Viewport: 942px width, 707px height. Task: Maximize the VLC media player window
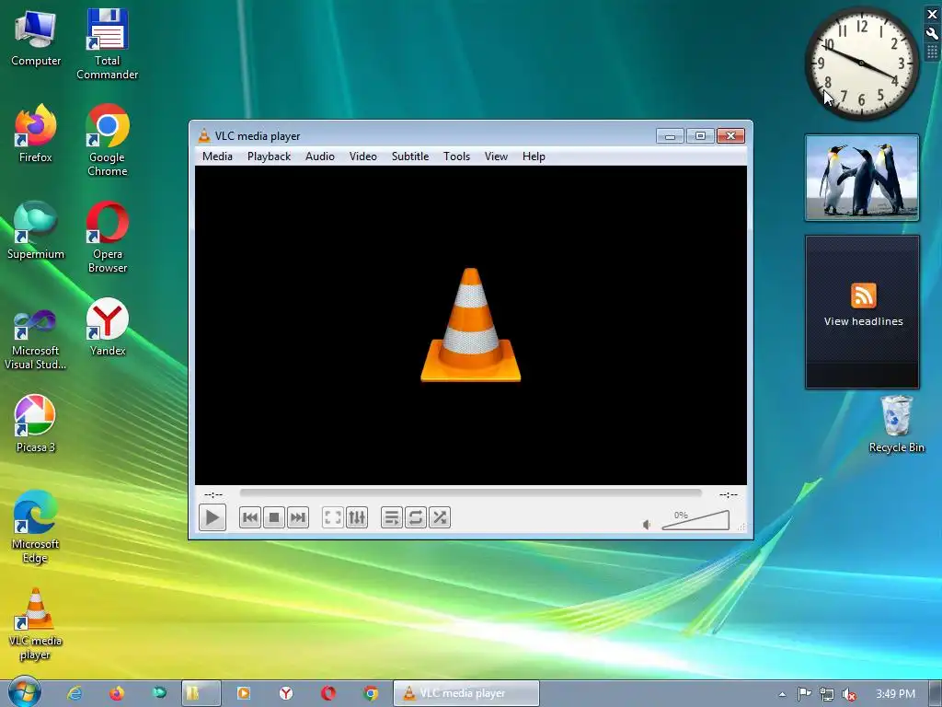[700, 136]
